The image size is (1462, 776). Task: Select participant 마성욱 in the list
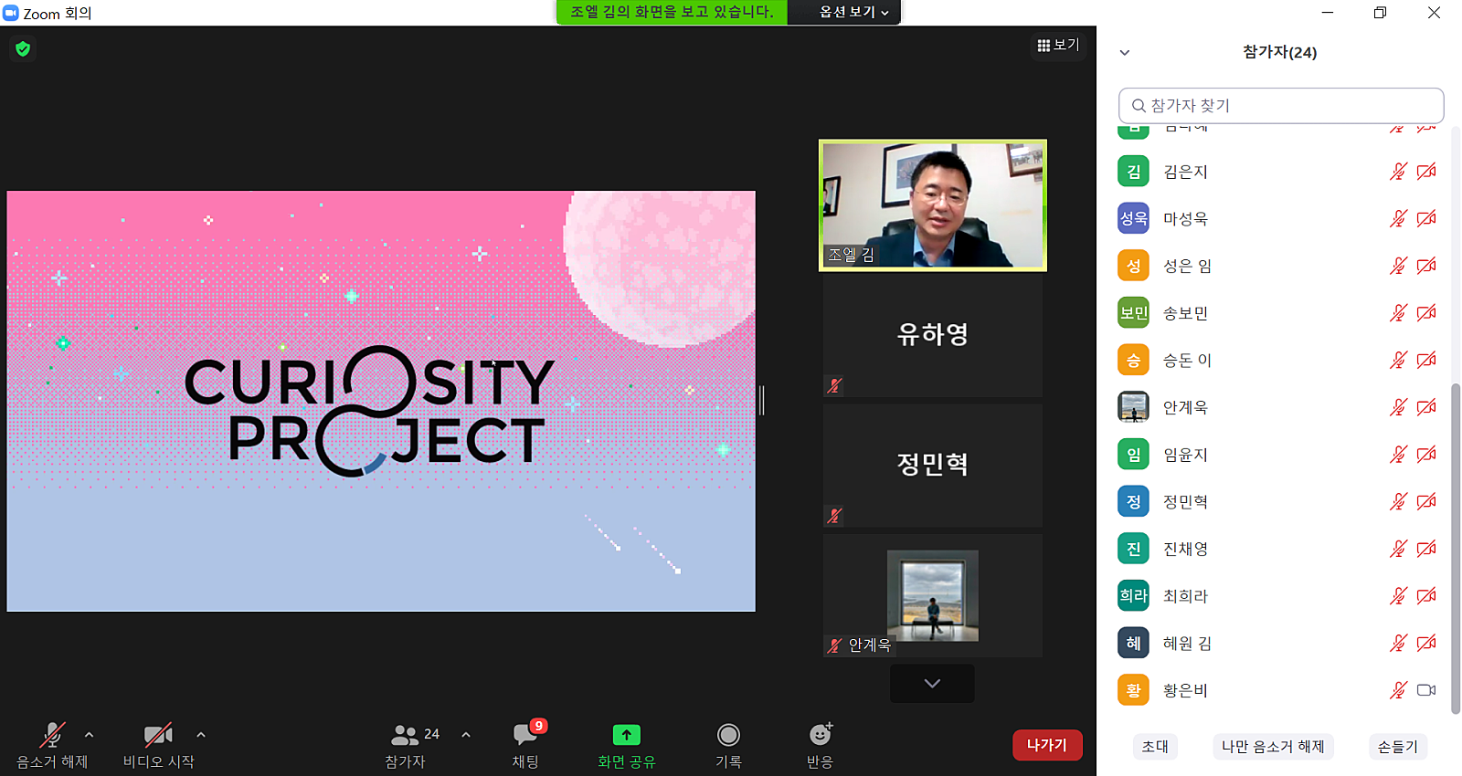coord(1279,219)
